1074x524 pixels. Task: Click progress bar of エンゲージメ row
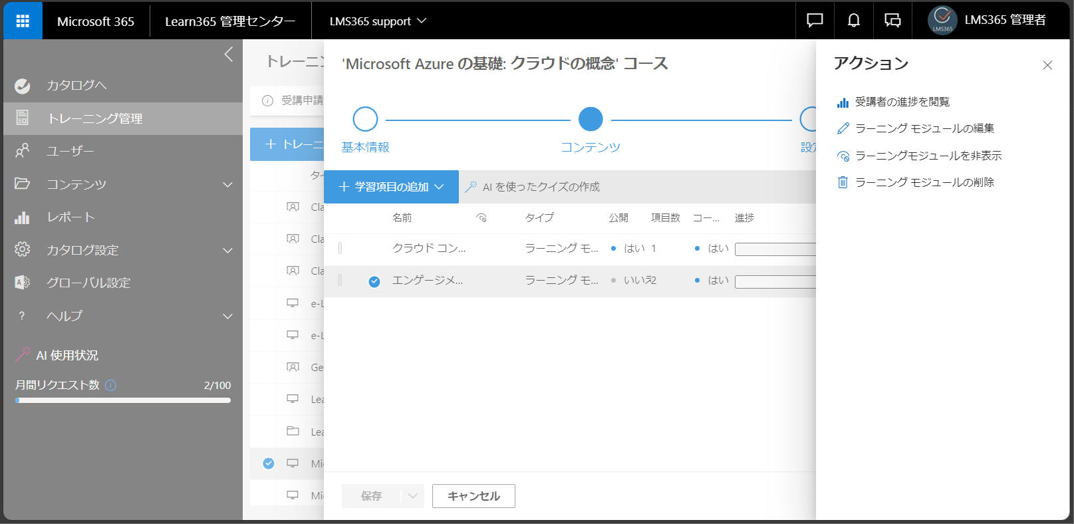click(x=775, y=282)
